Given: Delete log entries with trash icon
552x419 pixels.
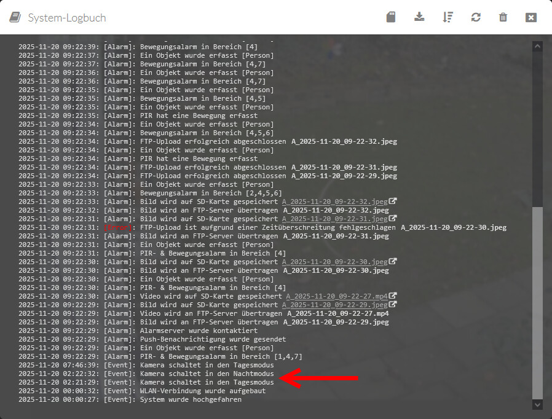Looking at the screenshot, I should point(503,17).
